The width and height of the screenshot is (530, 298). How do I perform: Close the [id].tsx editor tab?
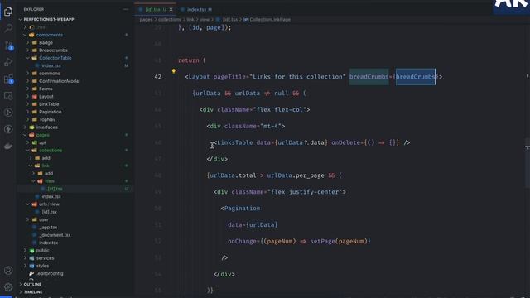[x=171, y=9]
